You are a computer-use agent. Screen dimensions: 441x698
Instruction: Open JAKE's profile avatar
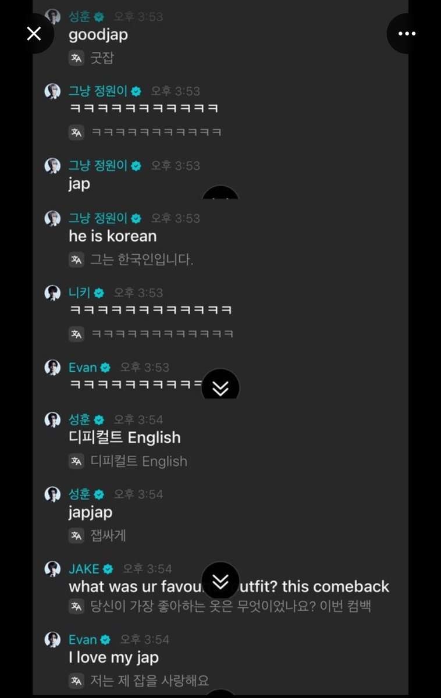[x=53, y=569]
